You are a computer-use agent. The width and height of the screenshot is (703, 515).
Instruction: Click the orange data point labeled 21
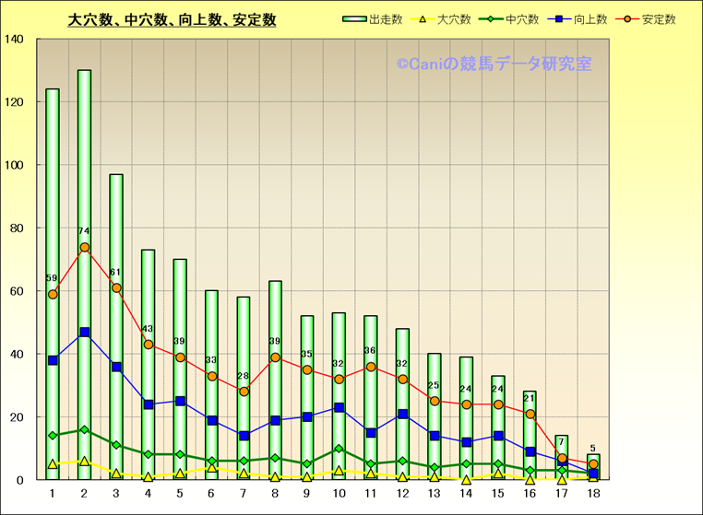530,415
